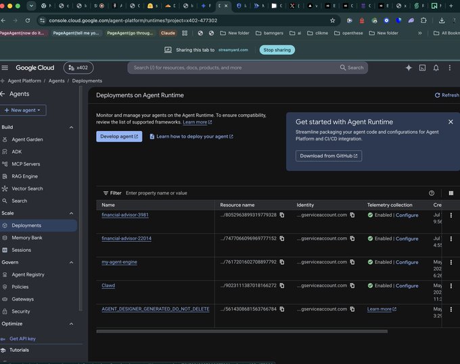Open Gemini sparkle assistant icon in header
Viewport: 460px width, 364px height.
tap(409, 68)
